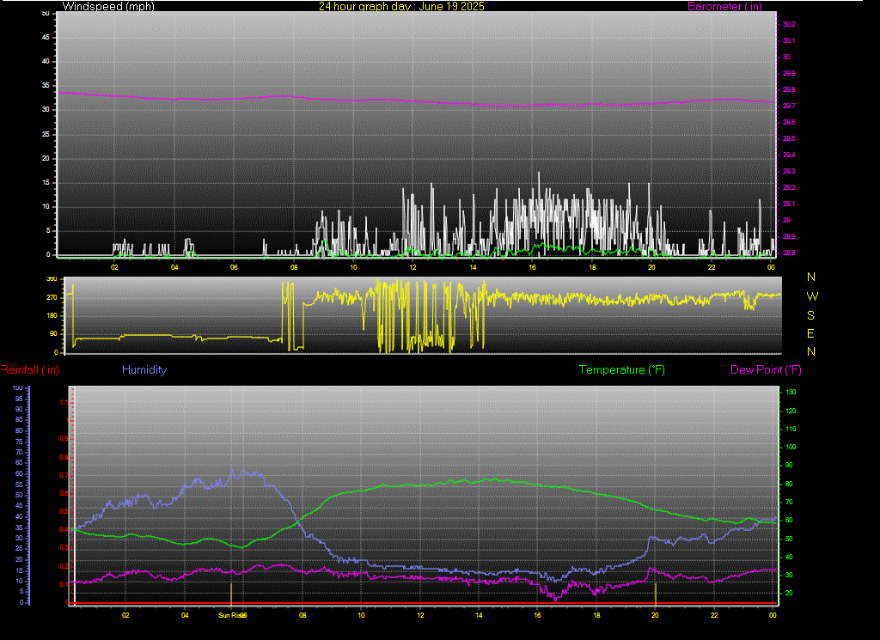880x640 pixels.
Task: Select the 50 value on the blue humidity axis
Action: (x=19, y=495)
